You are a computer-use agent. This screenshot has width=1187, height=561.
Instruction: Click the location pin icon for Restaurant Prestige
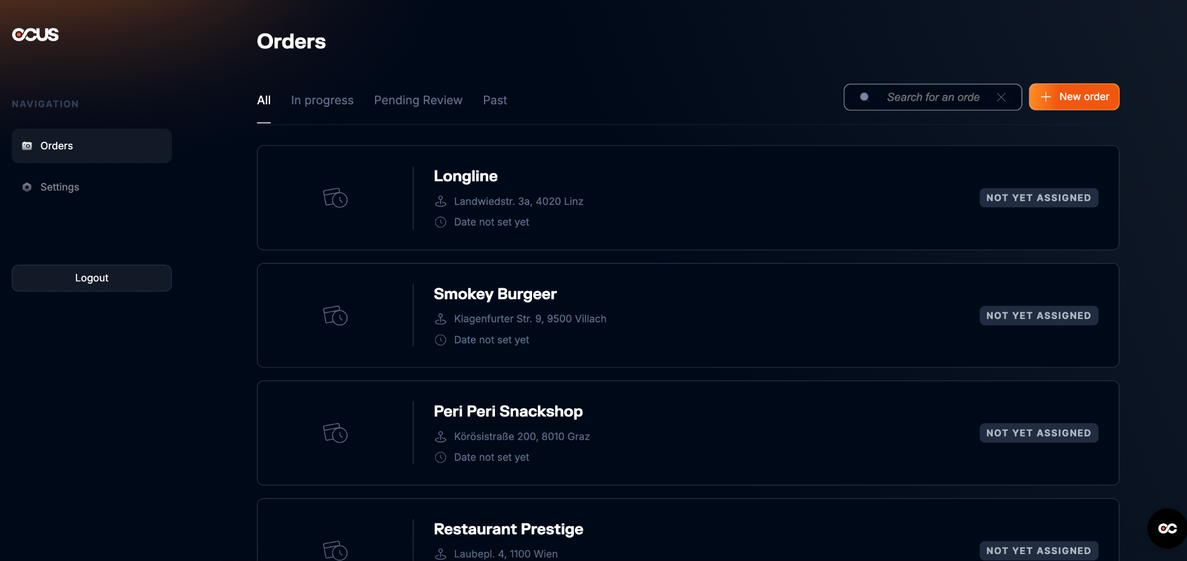click(x=441, y=553)
